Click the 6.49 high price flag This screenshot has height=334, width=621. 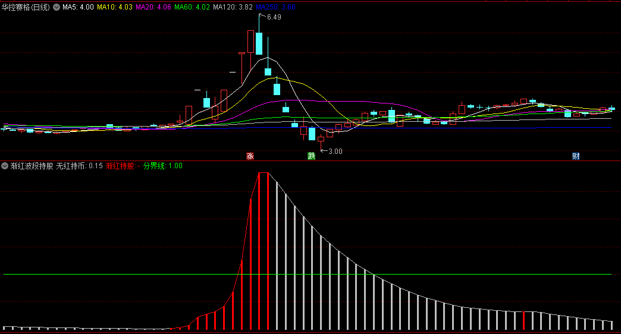pyautogui.click(x=274, y=17)
